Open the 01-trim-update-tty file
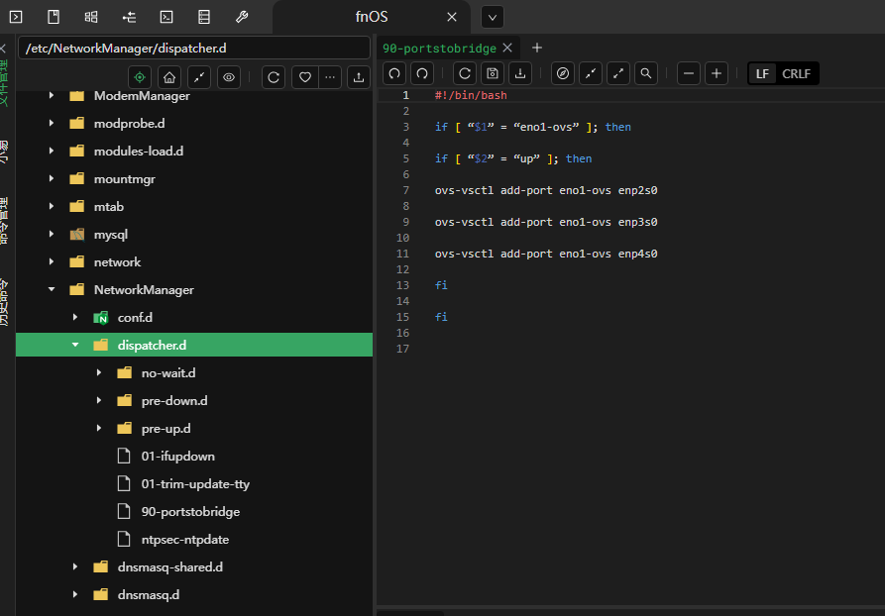The width and height of the screenshot is (885, 616). tap(195, 483)
